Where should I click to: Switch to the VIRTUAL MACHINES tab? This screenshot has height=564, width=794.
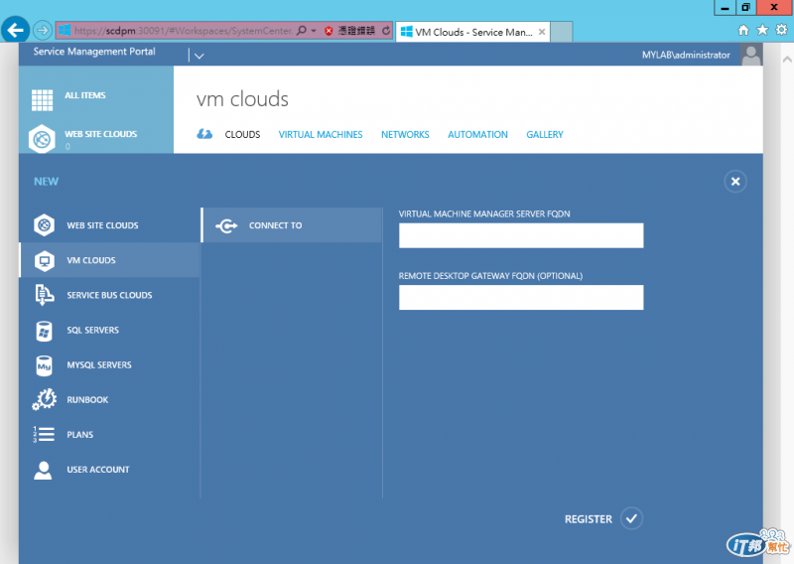tap(321, 135)
